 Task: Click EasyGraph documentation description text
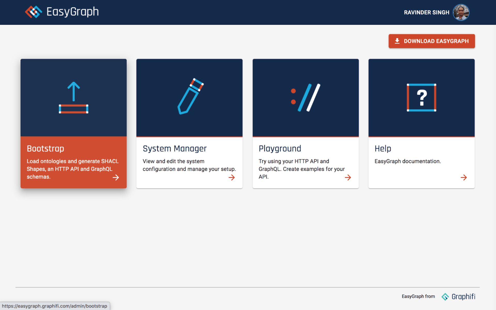coord(408,161)
